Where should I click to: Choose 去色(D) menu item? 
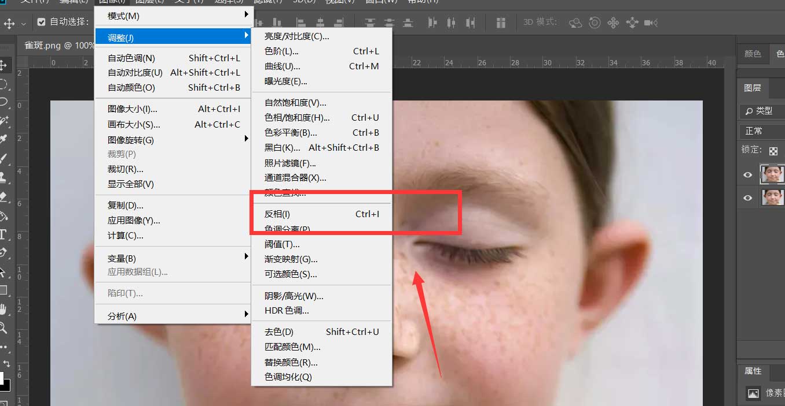[322, 331]
